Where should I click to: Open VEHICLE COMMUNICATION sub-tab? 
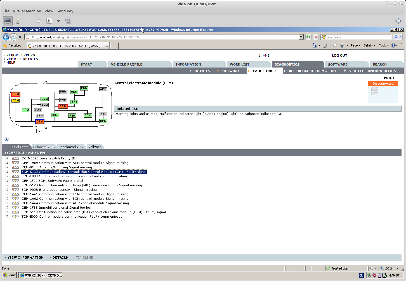click(372, 71)
